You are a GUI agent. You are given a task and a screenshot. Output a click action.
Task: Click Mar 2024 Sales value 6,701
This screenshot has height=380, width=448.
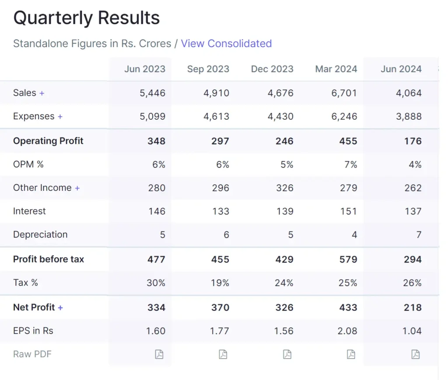tap(344, 93)
